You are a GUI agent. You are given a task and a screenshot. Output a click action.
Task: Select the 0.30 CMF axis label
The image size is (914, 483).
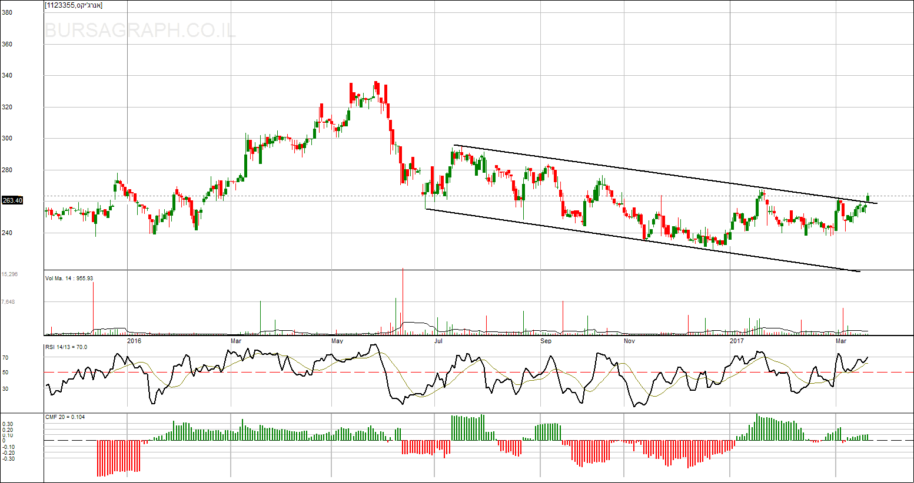click(7, 424)
